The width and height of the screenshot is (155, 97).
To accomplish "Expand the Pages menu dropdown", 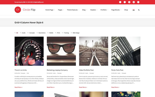I will (61, 10).
